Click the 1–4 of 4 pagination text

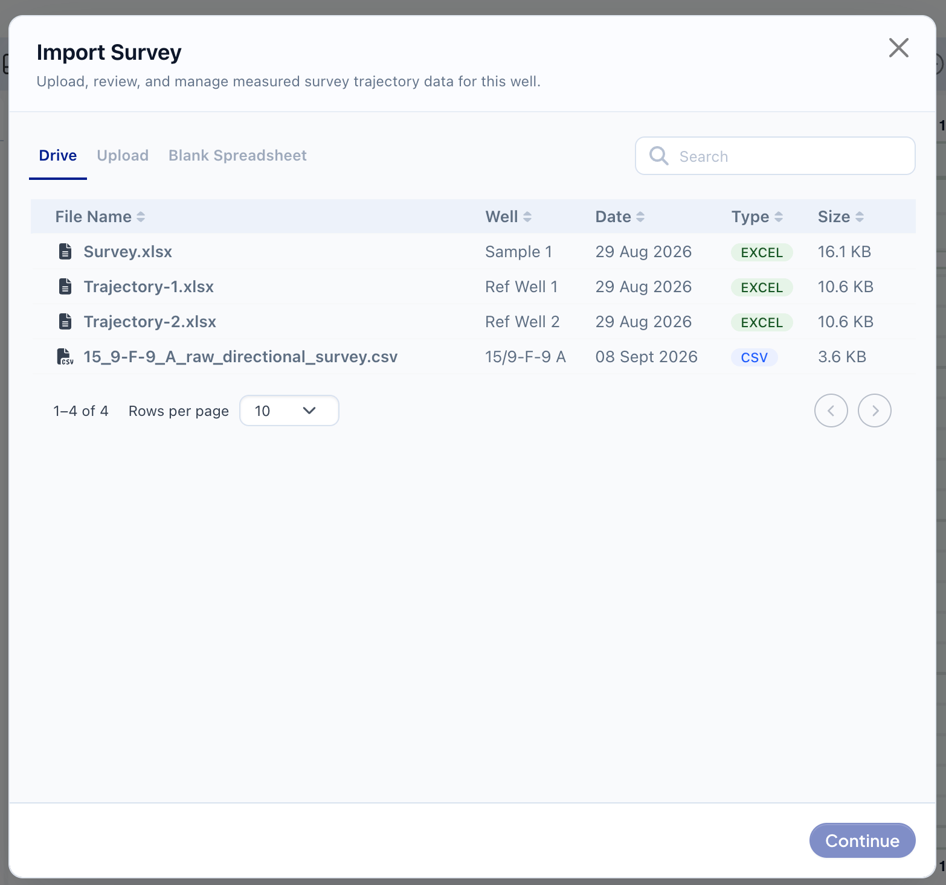click(x=81, y=411)
